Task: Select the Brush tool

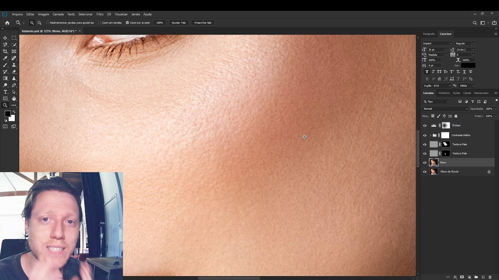Action: click(x=5, y=65)
